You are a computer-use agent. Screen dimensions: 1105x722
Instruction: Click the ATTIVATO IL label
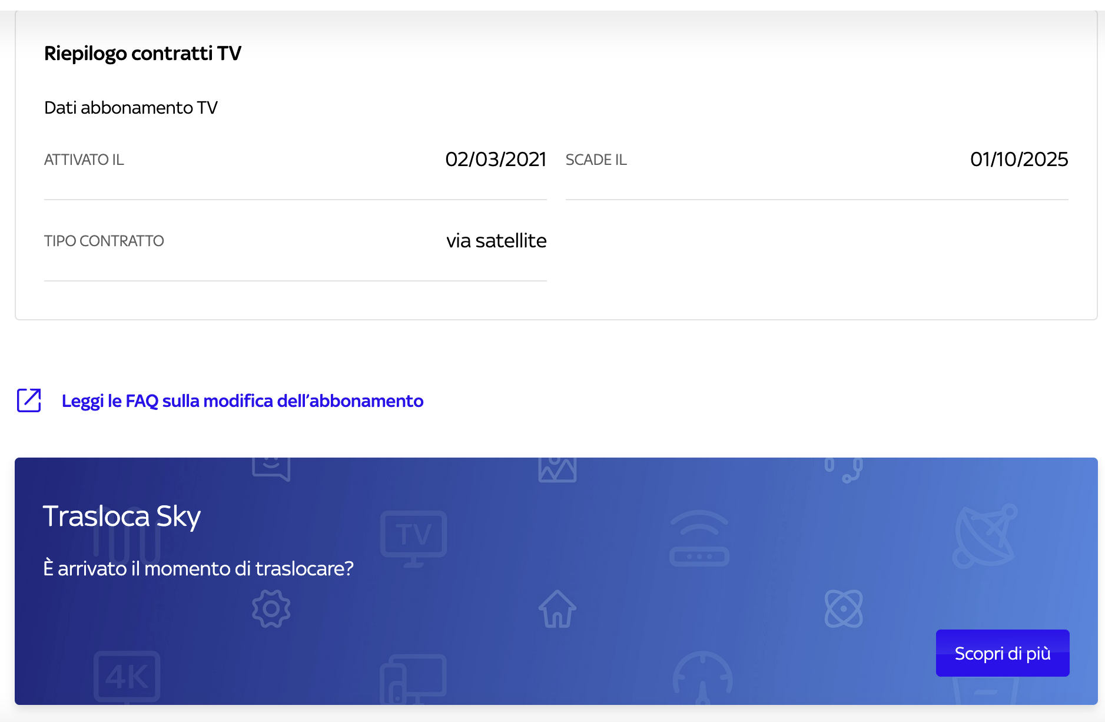[x=84, y=160]
